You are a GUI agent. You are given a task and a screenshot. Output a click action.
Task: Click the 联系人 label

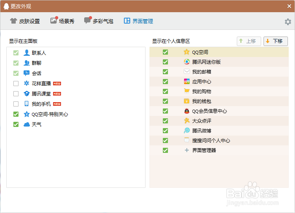(x=39, y=53)
